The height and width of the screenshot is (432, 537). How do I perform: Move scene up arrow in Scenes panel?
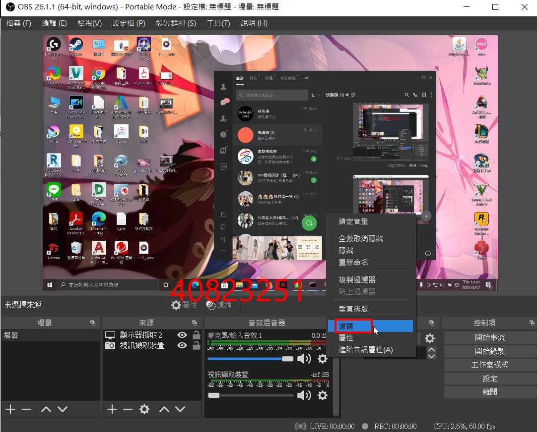click(46, 409)
